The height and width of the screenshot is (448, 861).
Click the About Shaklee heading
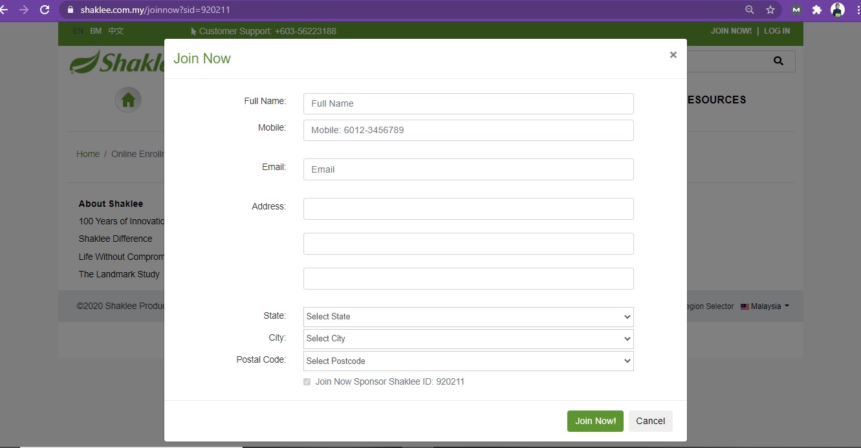[x=111, y=204]
